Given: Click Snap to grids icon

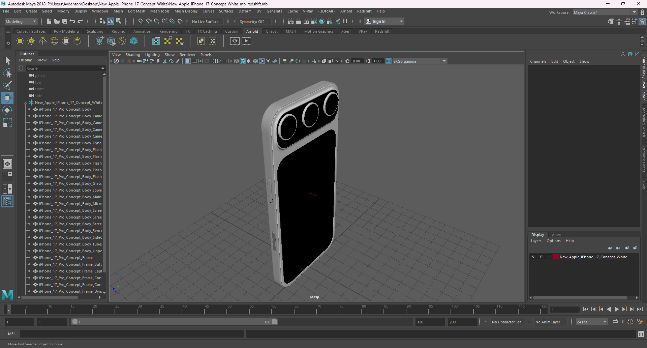Looking at the screenshot, I should (x=141, y=22).
